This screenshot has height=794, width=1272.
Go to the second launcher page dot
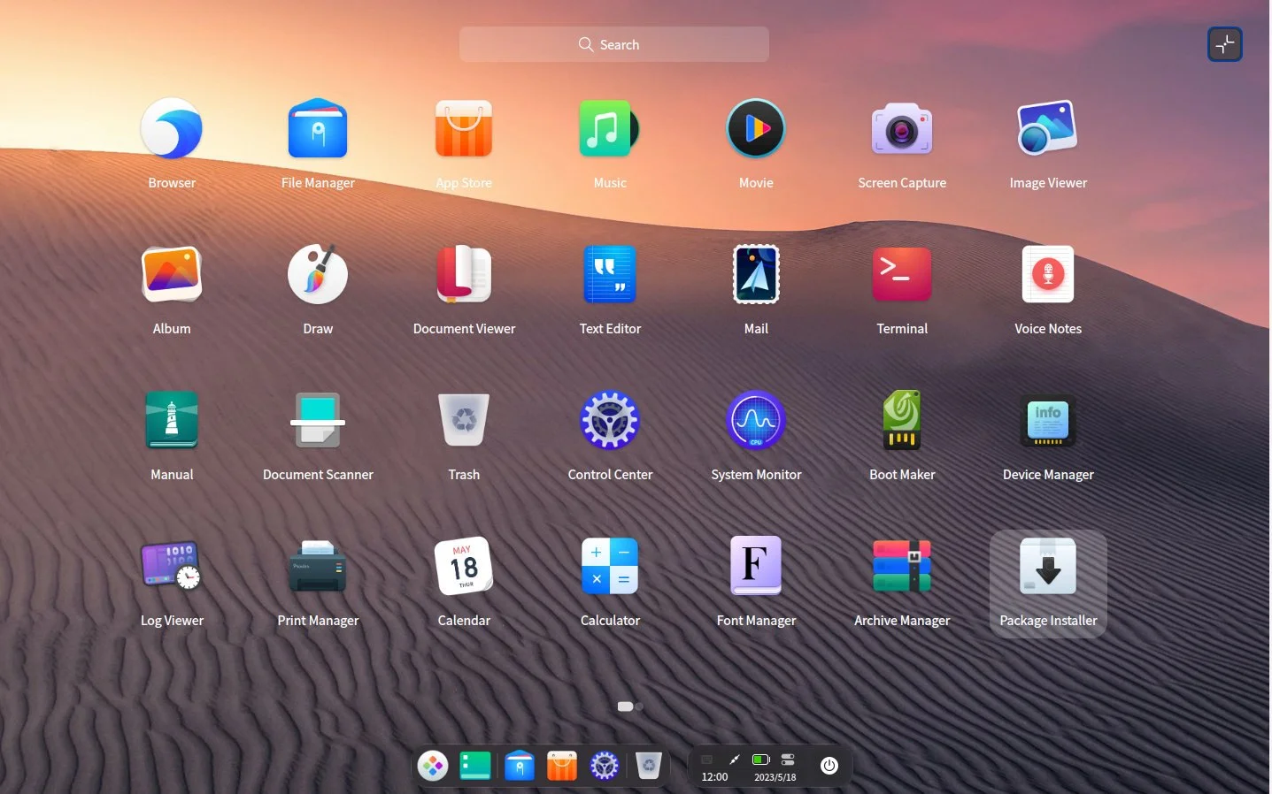tap(639, 706)
